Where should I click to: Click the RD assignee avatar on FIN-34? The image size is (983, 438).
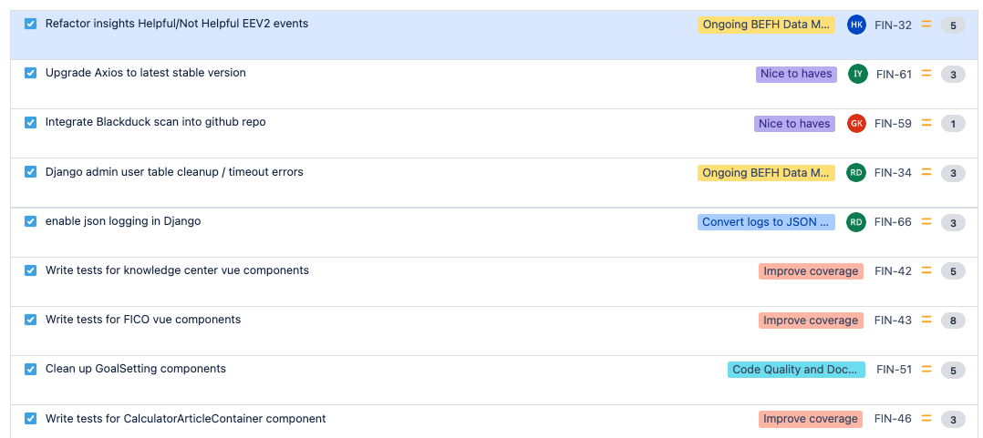856,173
